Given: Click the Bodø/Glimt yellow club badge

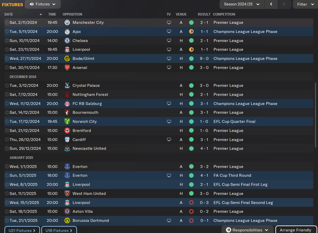Looking at the screenshot, I should [67, 59].
